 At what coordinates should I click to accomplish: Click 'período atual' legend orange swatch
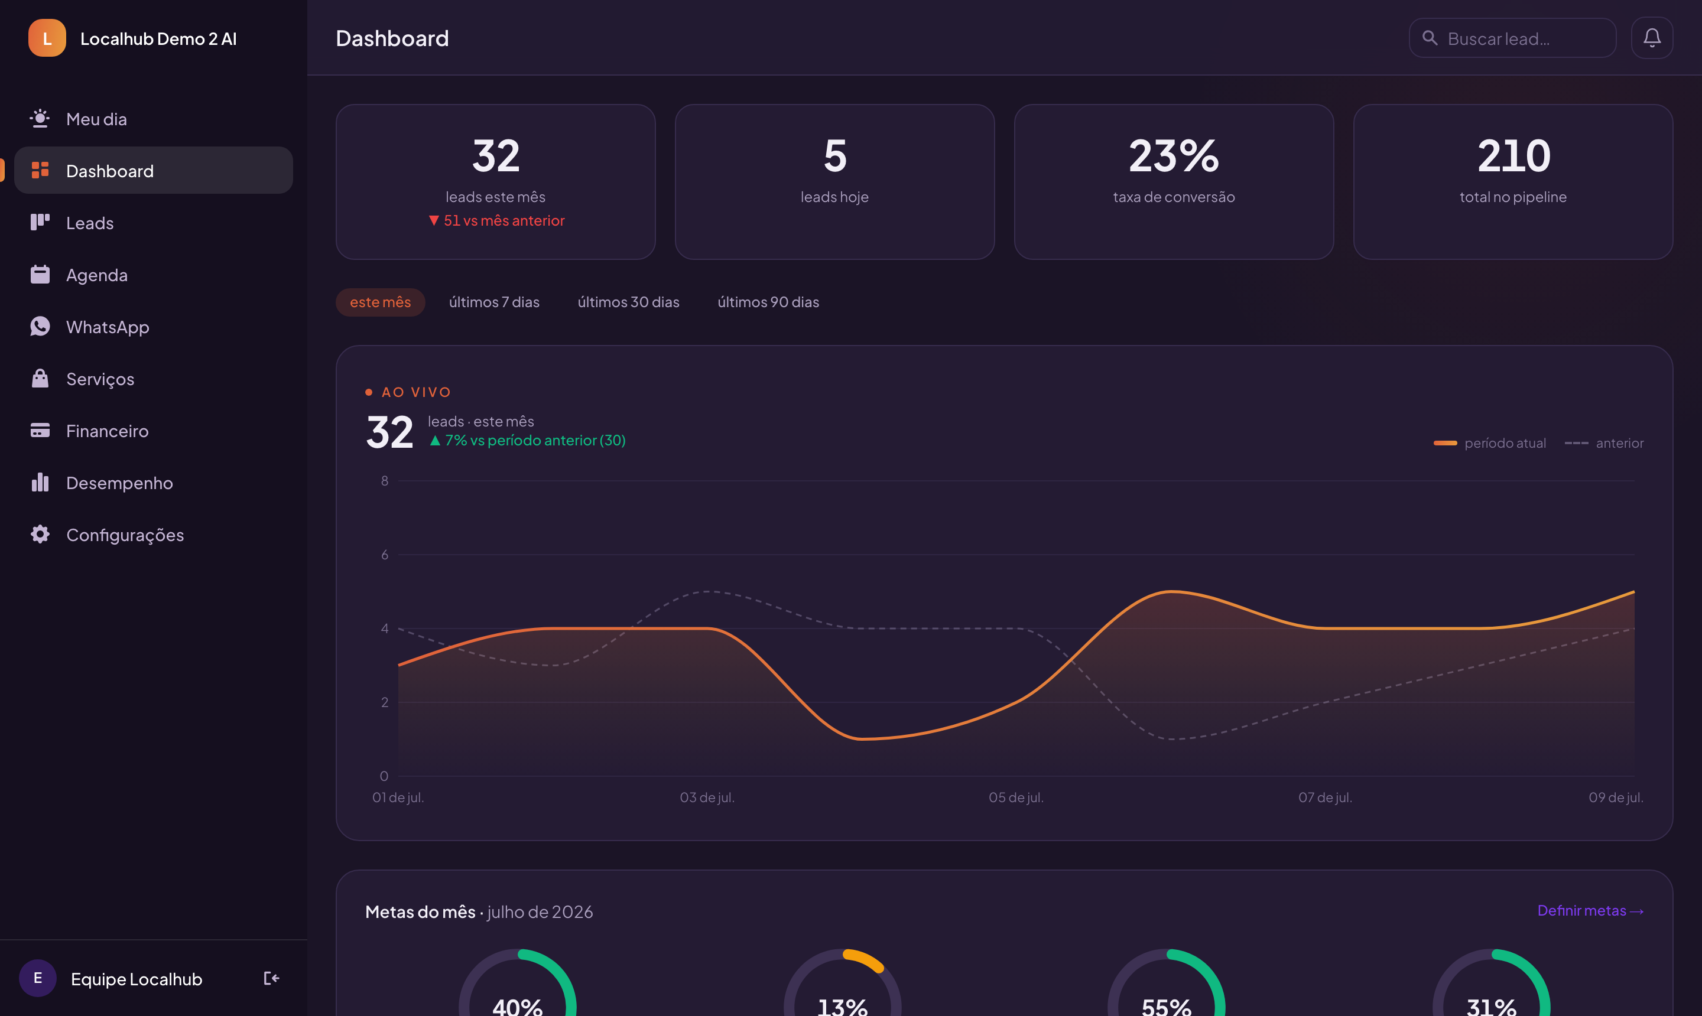[1444, 443]
